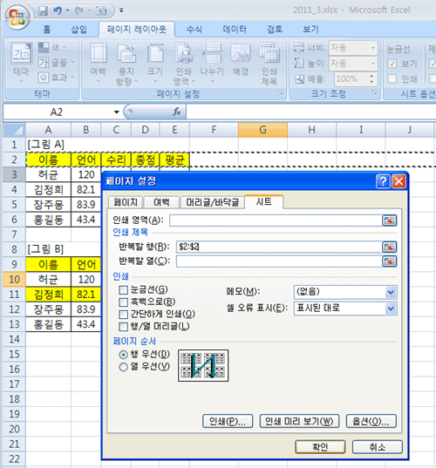Enable 눈금선(G) print checkbox
Screen dimensions: 436x468
point(123,290)
